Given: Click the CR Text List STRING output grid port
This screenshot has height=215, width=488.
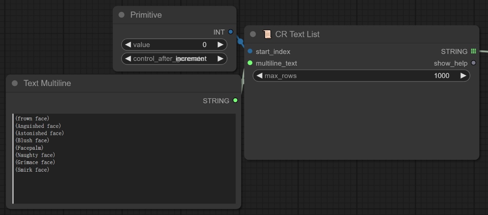Looking at the screenshot, I should pyautogui.click(x=473, y=51).
